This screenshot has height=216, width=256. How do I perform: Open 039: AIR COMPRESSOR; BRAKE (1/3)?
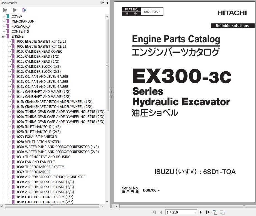[45, 182]
